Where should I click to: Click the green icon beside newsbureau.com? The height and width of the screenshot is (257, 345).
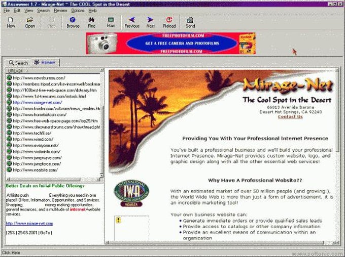[9, 77]
